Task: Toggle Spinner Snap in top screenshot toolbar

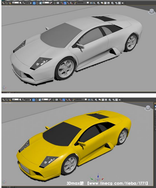Action: pos(71,3)
